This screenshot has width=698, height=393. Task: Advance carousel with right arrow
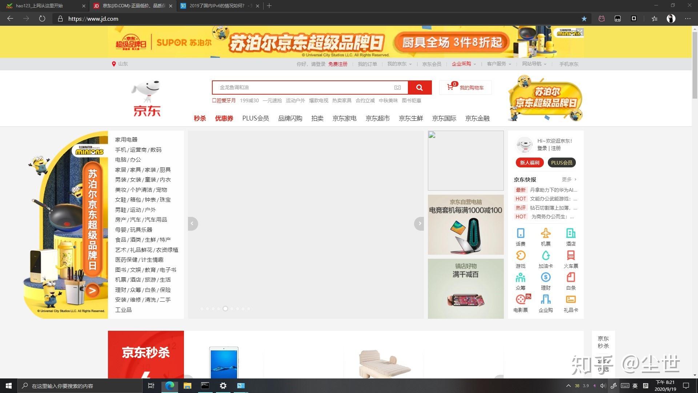tap(419, 223)
